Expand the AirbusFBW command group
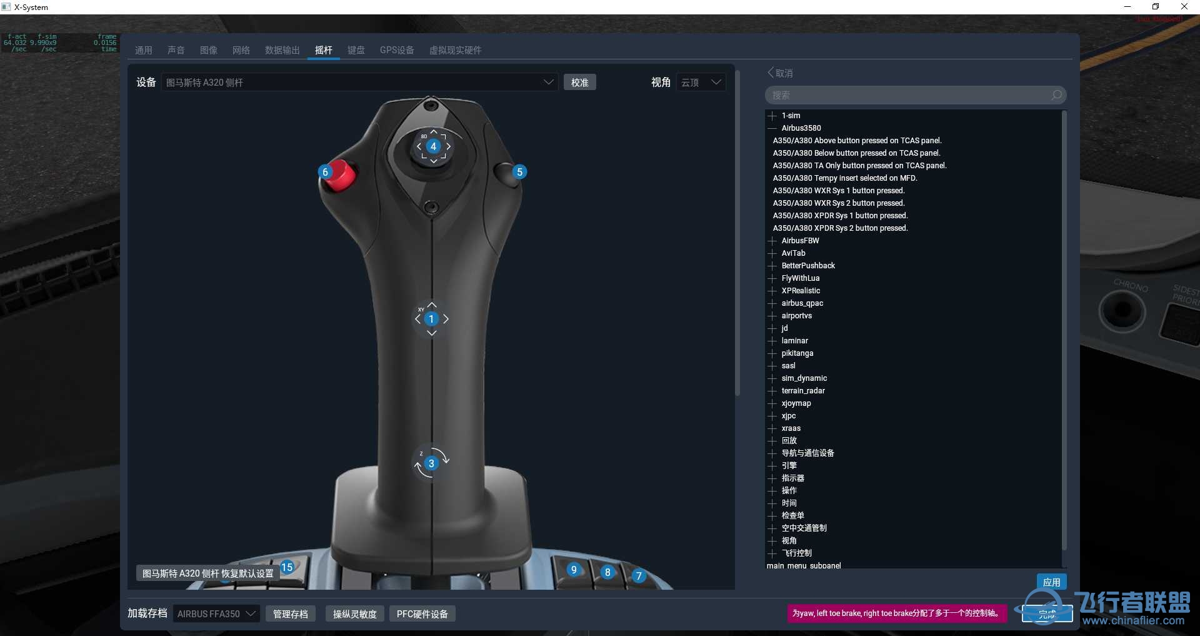1200x636 pixels. (x=772, y=241)
